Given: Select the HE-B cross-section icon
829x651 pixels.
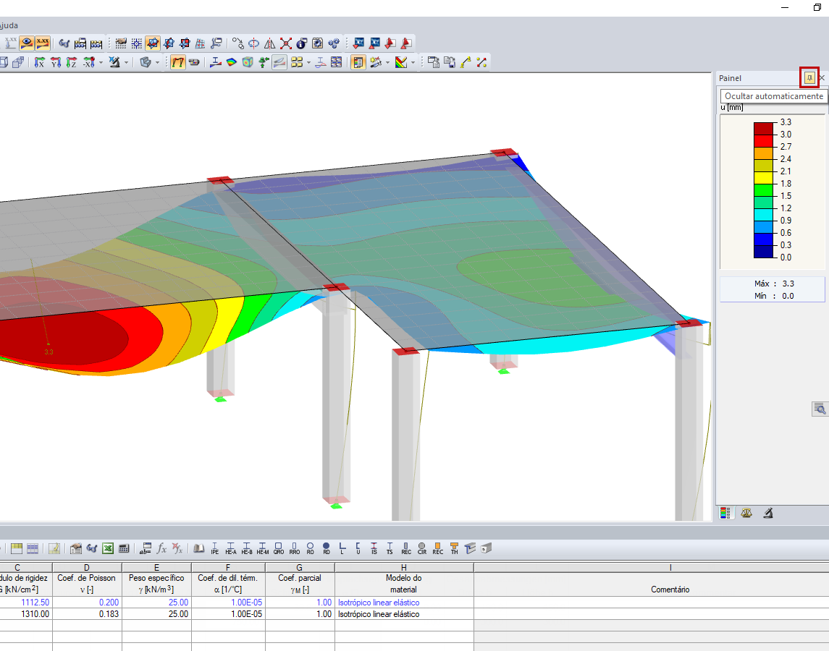Looking at the screenshot, I should pos(246,548).
